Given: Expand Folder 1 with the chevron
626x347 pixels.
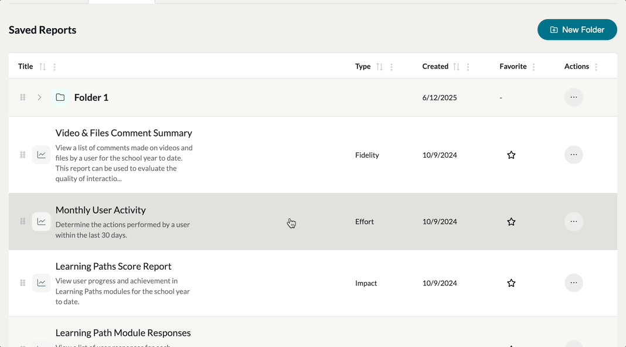Looking at the screenshot, I should [39, 97].
